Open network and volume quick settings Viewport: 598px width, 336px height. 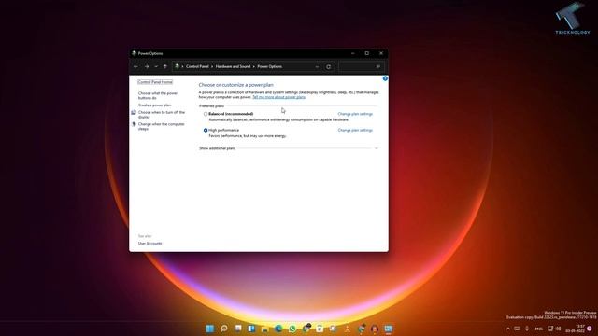(x=554, y=329)
